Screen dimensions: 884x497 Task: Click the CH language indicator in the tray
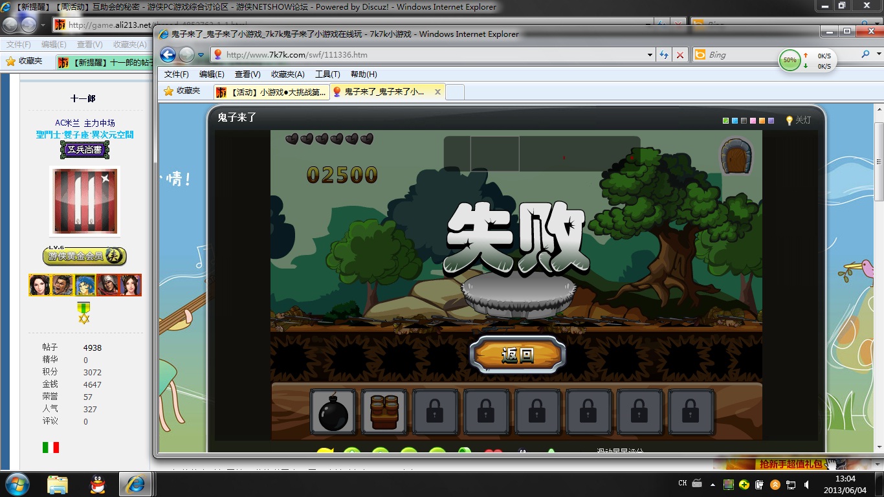pos(683,483)
